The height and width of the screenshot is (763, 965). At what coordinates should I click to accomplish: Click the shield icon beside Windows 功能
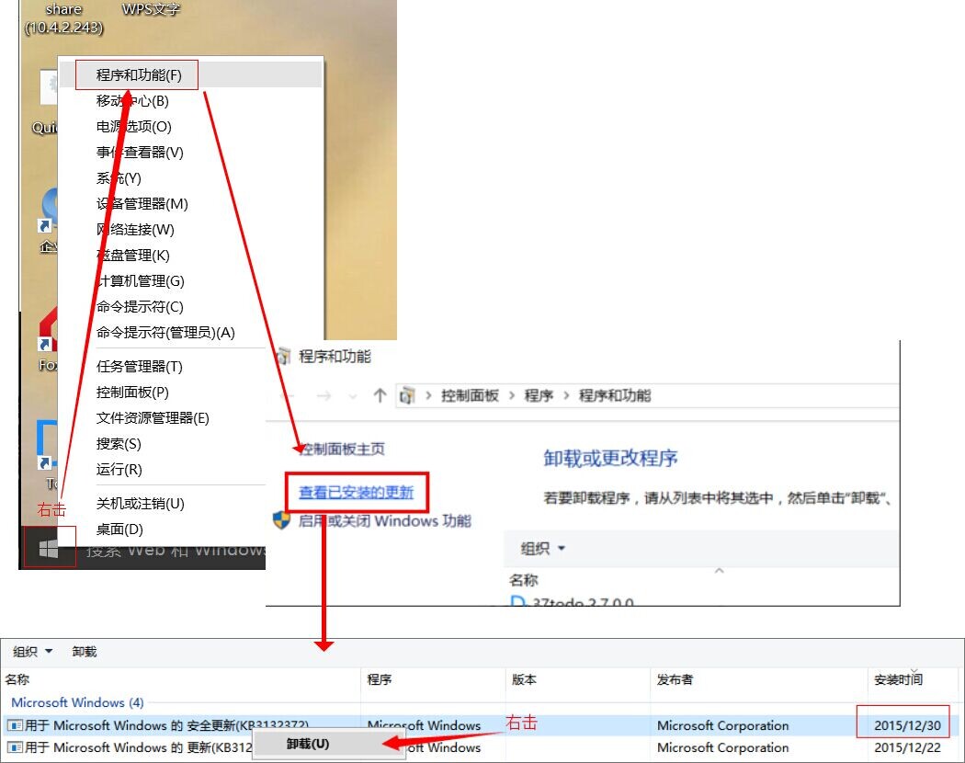click(x=281, y=519)
